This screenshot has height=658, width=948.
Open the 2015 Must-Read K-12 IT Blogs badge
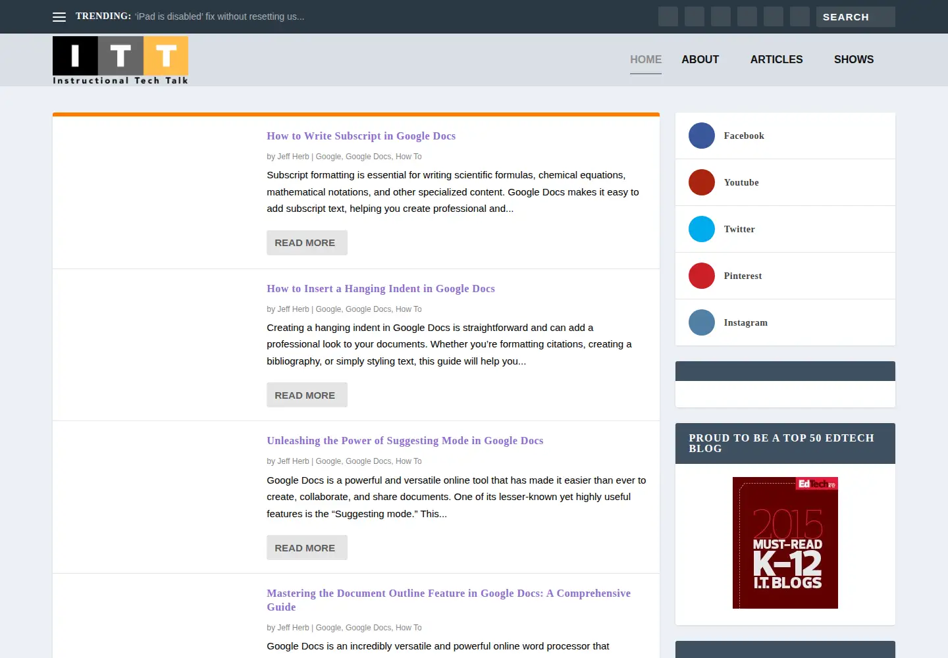[x=785, y=543]
